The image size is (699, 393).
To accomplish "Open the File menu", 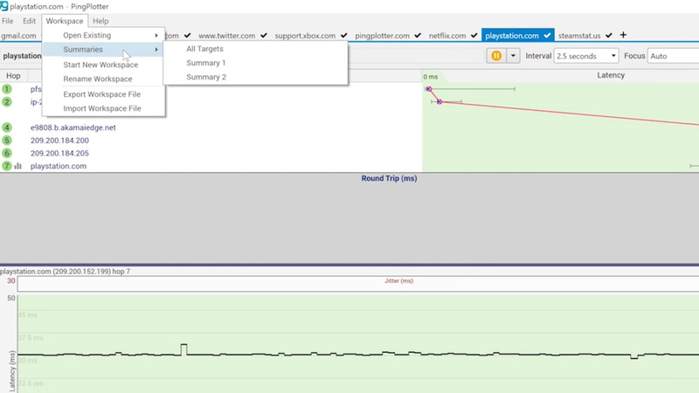I will (x=8, y=21).
